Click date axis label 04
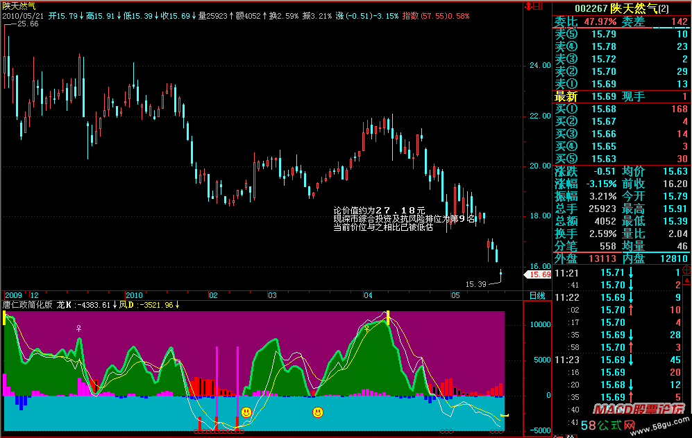The height and width of the screenshot is (438, 692). coord(368,295)
